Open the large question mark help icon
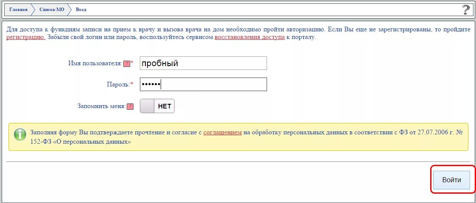 [466, 10]
